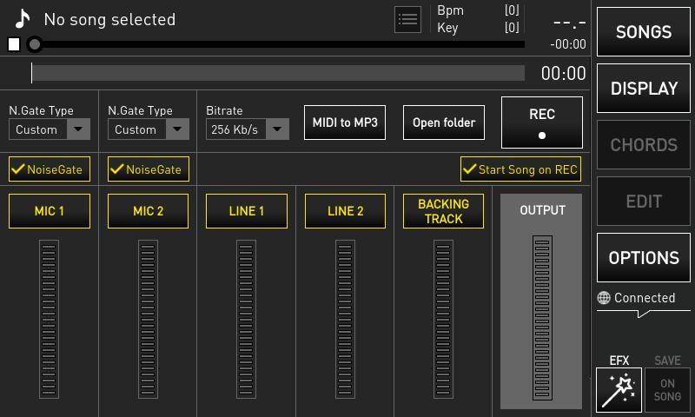
Task: Open the EFX magic wand
Action: click(619, 389)
